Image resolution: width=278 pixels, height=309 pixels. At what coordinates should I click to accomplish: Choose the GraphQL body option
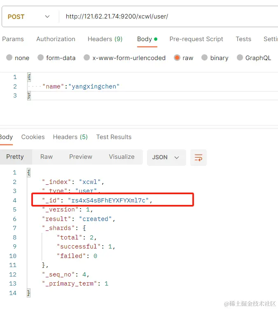(x=240, y=58)
